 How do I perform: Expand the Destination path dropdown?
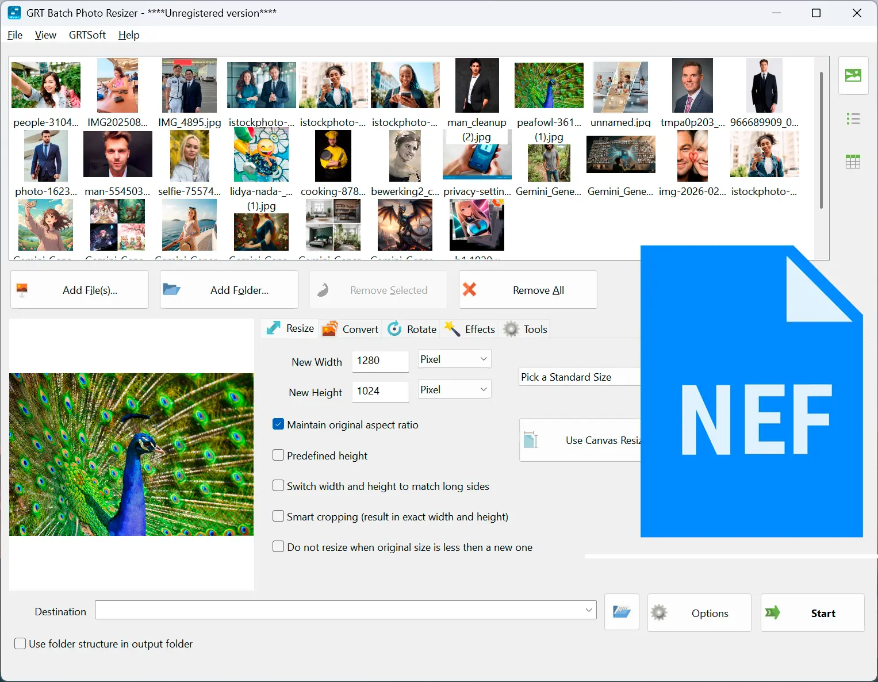pyautogui.click(x=589, y=610)
